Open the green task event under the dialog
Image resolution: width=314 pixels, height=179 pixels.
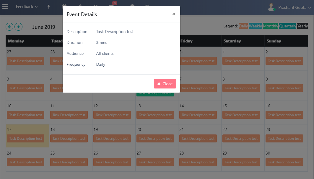155,94
